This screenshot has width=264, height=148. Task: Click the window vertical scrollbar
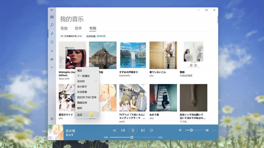click(x=217, y=19)
